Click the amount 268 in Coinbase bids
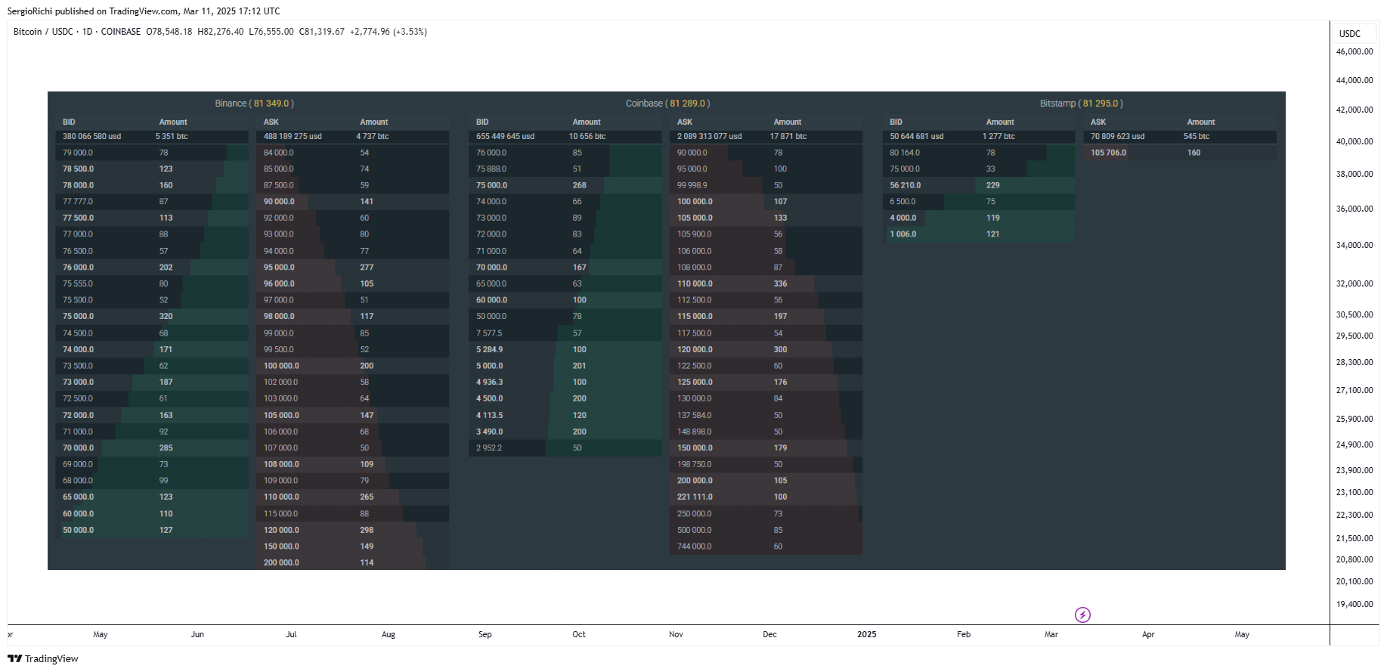The image size is (1387, 672). (579, 185)
